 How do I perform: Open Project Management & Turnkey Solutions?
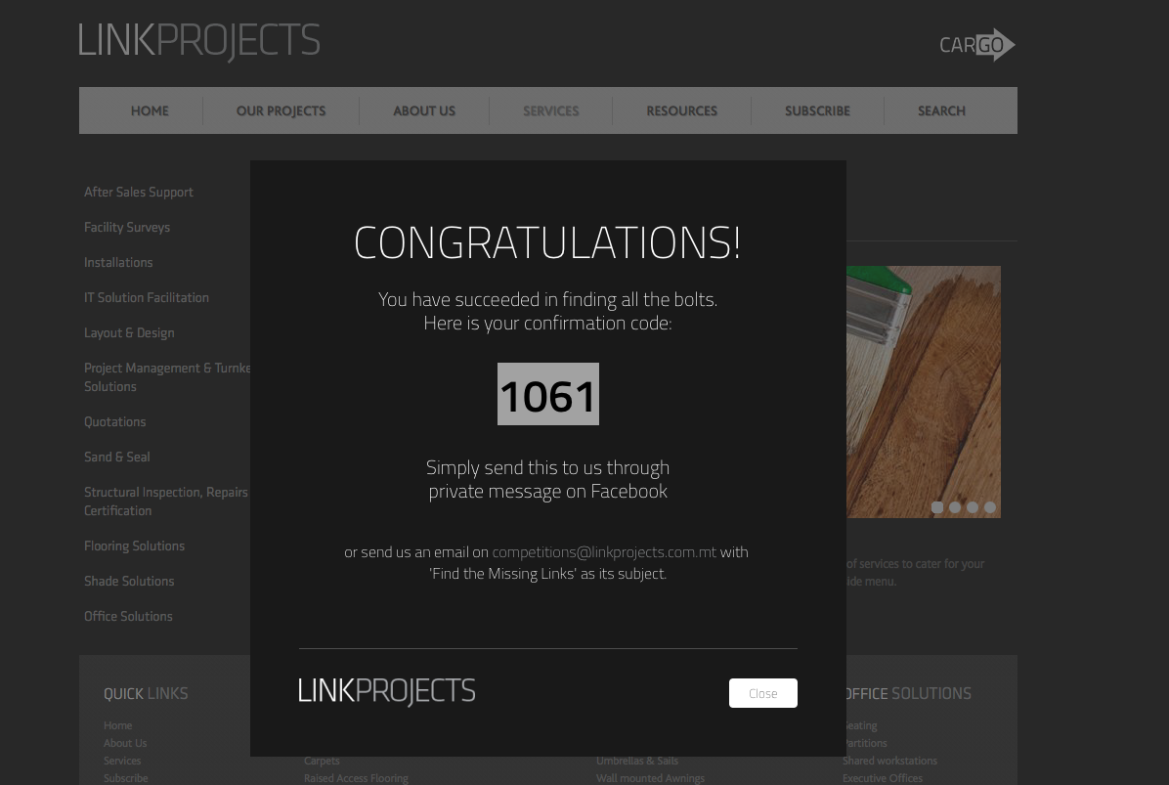tap(167, 377)
